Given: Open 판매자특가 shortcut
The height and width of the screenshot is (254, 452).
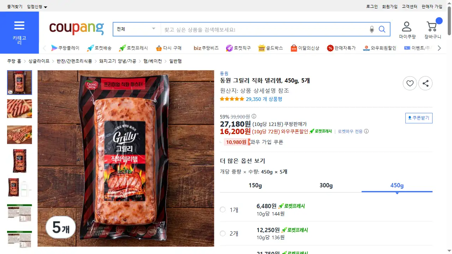Looking at the screenshot, I should point(341,48).
